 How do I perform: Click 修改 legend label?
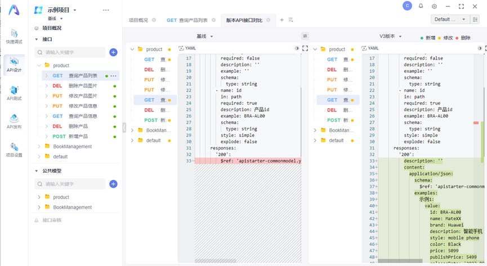pyautogui.click(x=448, y=38)
